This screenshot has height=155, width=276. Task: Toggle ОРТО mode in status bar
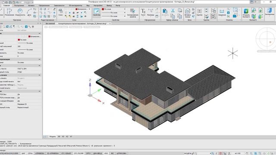[88, 153]
